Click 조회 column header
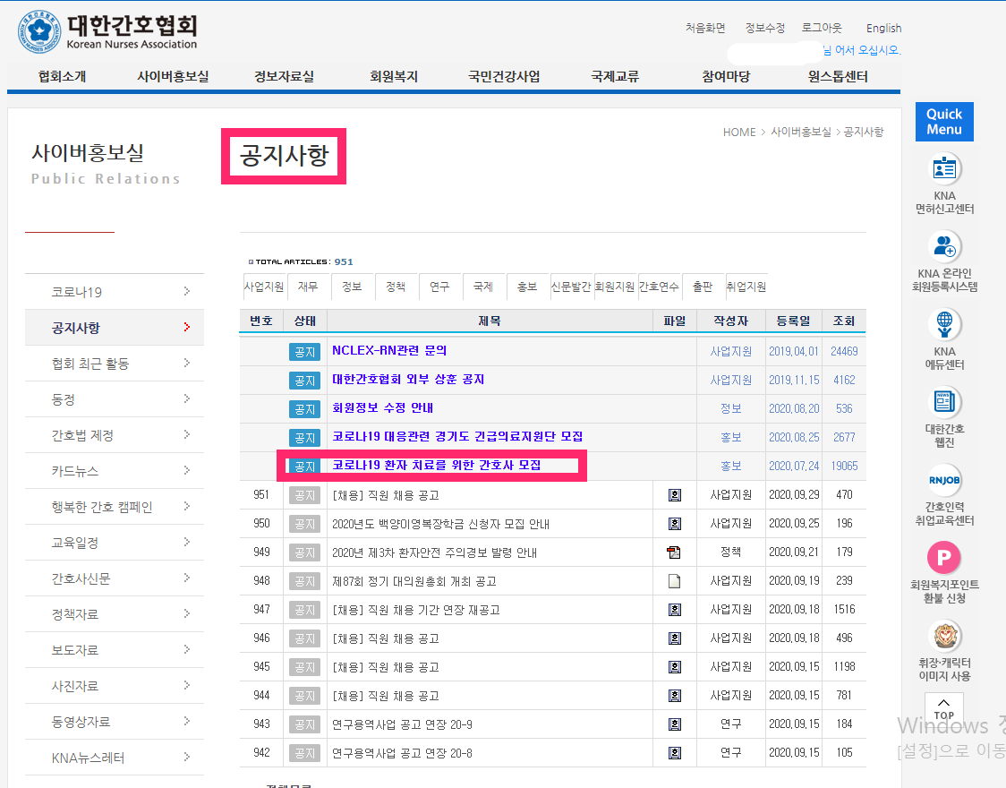Viewport: 1006px width, 788px height. pyautogui.click(x=844, y=321)
